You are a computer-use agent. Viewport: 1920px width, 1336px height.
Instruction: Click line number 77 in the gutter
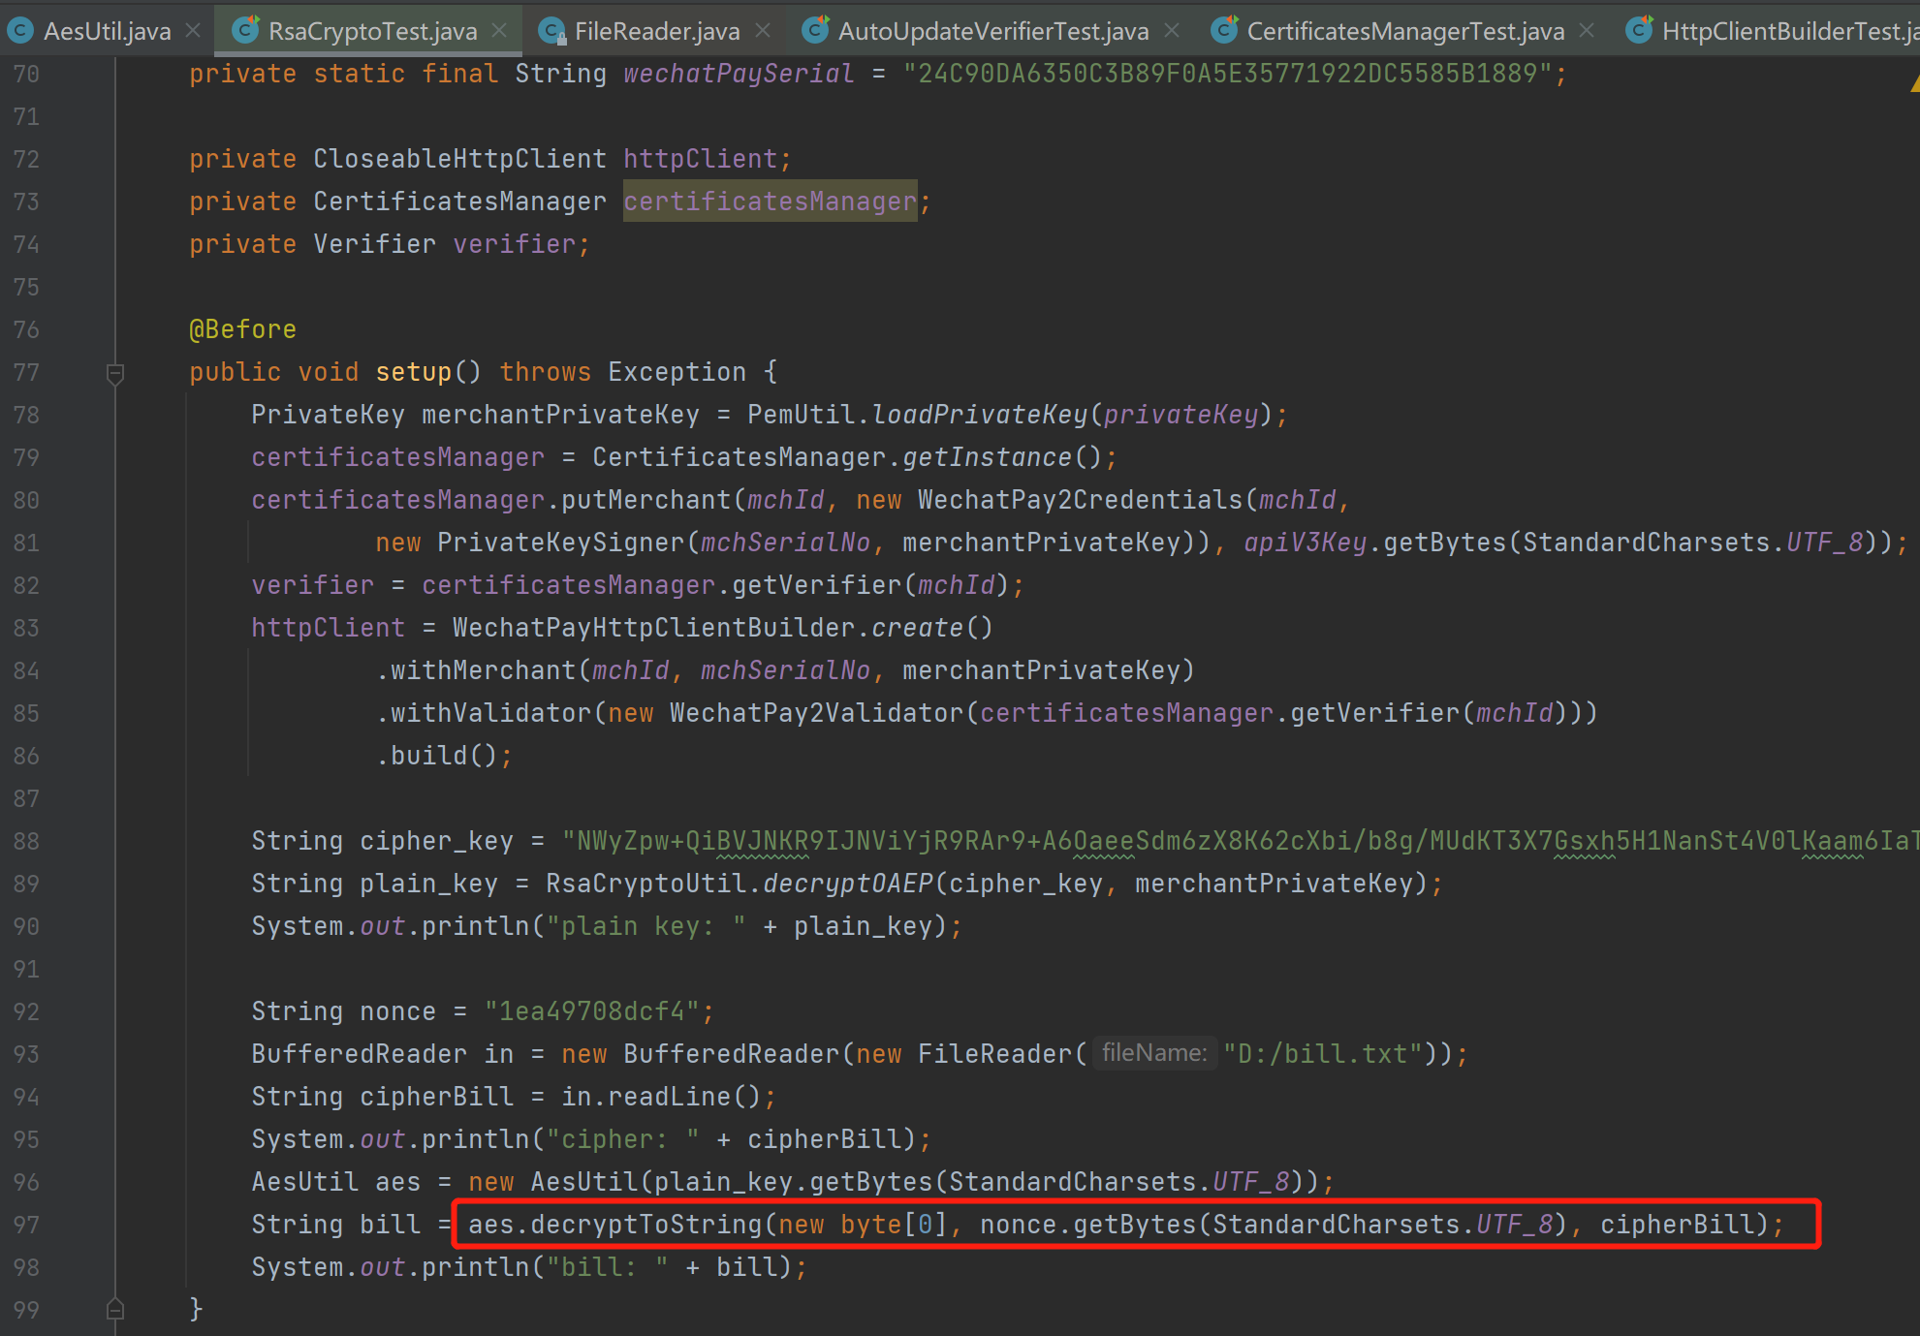click(x=26, y=372)
